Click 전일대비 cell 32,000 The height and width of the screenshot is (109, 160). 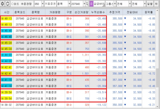pyautogui.click(x=137, y=105)
